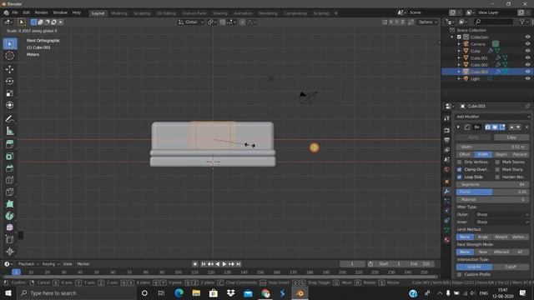Open the Tool properties tab
The image size is (534, 300).
(447, 118)
